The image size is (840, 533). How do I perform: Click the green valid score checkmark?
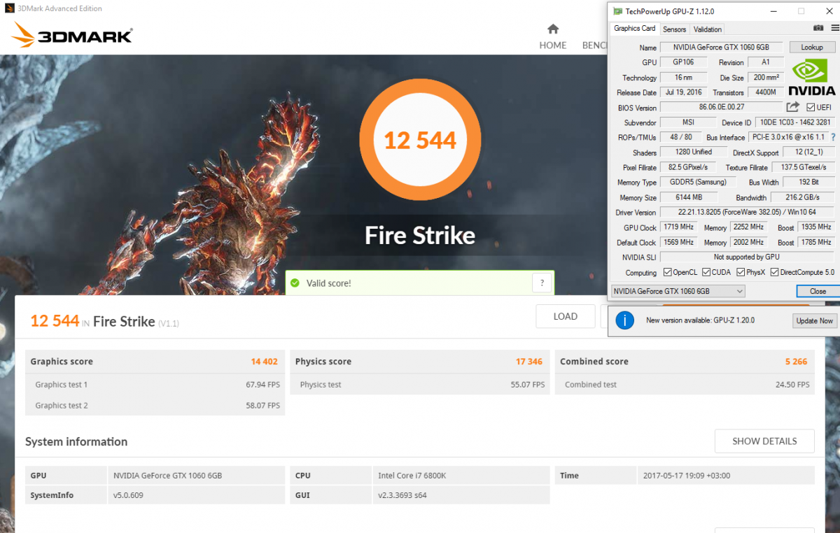295,283
